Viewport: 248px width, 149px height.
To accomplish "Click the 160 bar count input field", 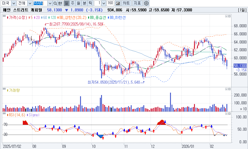I will tap(110, 3).
